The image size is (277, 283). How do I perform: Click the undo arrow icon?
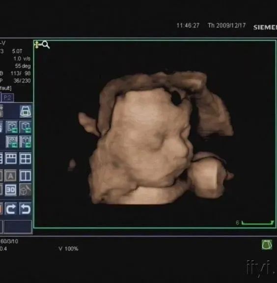click(25, 209)
